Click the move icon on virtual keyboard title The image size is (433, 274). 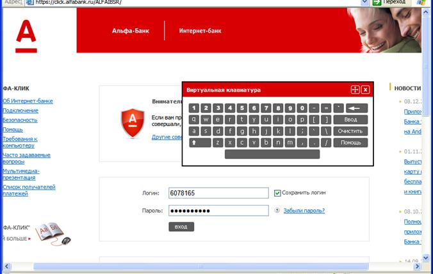(355, 90)
